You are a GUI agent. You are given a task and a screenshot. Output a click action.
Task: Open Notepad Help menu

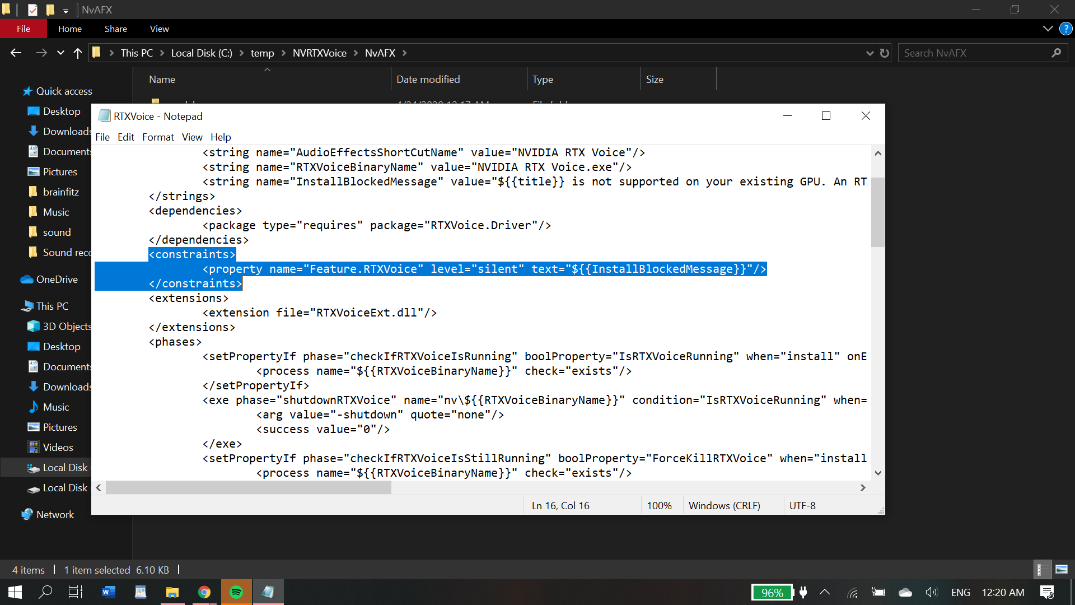221,137
